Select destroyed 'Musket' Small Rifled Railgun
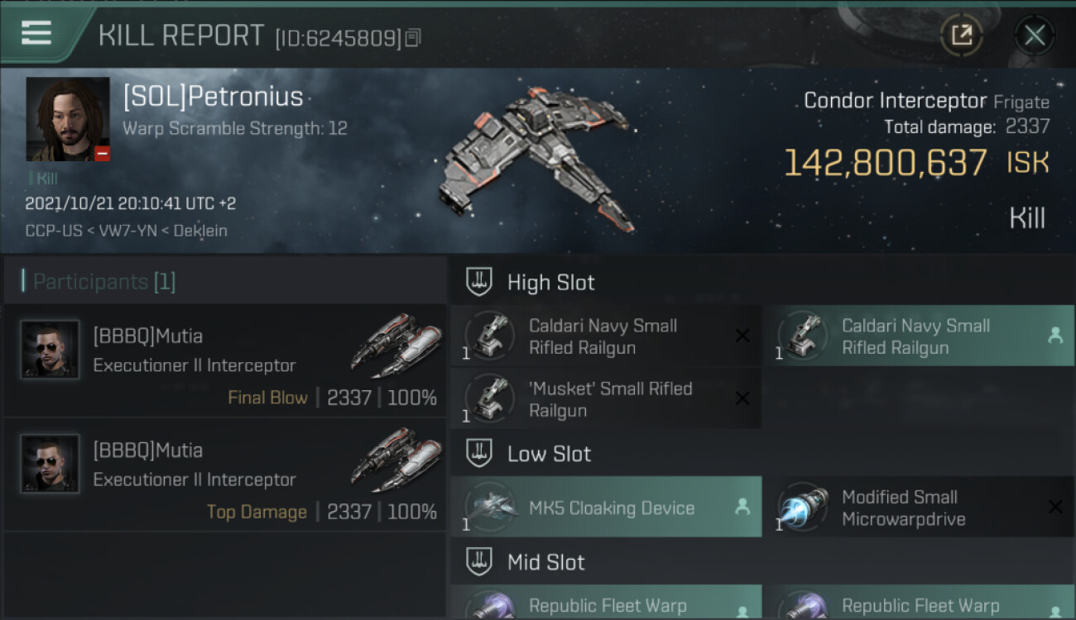Image resolution: width=1076 pixels, height=620 pixels. pos(606,398)
